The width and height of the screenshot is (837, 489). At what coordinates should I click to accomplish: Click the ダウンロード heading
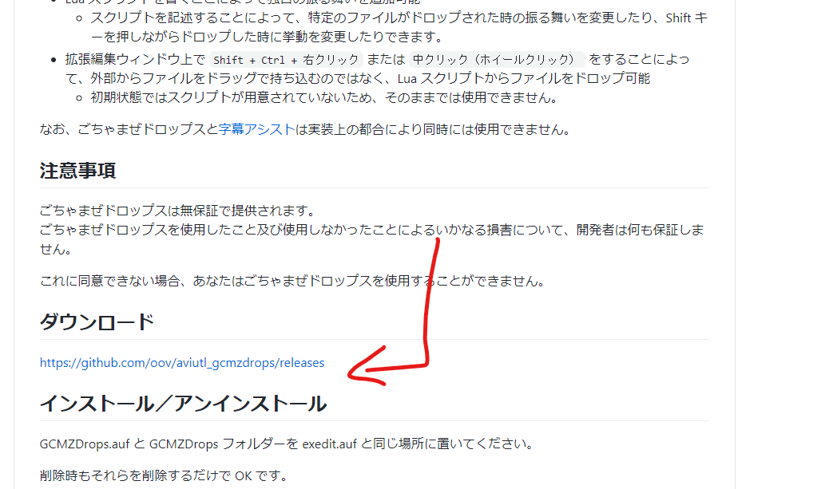97,322
